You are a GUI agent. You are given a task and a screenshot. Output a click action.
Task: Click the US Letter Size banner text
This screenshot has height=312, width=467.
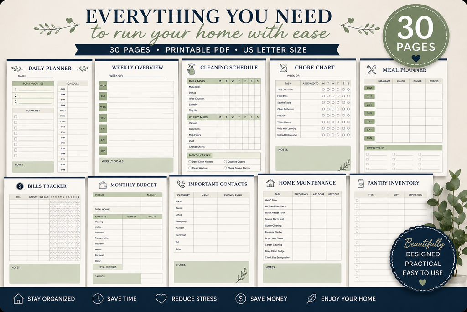click(275, 50)
